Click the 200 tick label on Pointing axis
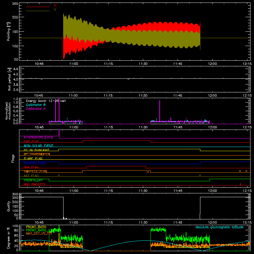 tap(15, 17)
